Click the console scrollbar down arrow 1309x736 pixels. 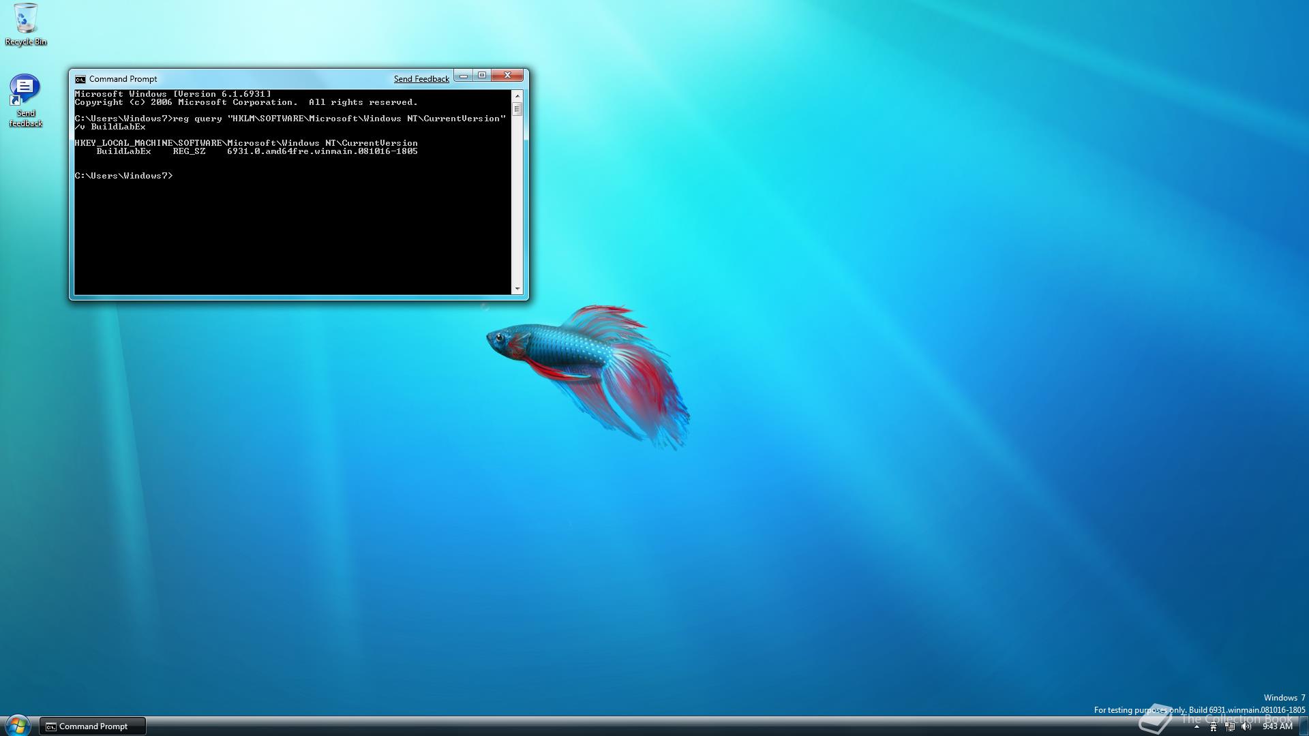517,289
